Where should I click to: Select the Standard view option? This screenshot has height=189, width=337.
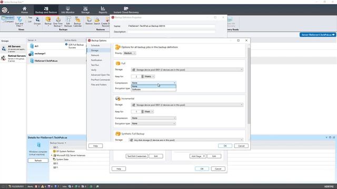tap(8, 18)
